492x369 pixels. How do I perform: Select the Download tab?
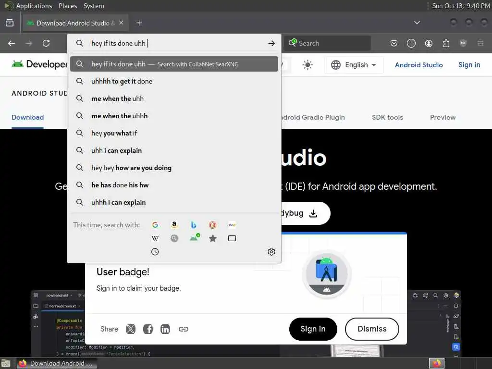pyautogui.click(x=27, y=117)
